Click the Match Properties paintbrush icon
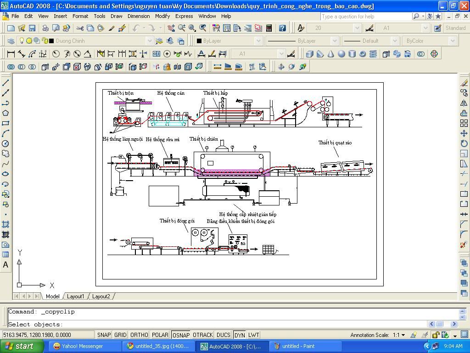Screen dimensions: 470x353 coord(112,28)
